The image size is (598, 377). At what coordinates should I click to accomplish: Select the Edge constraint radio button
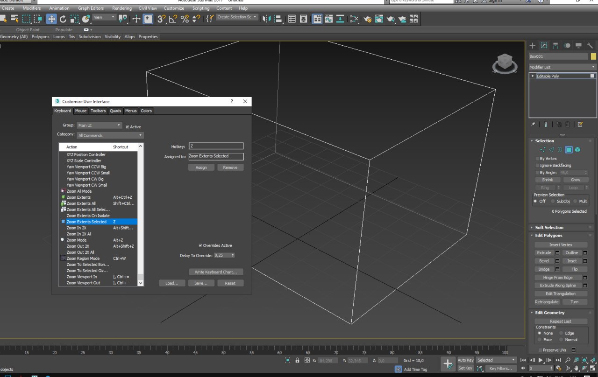coord(561,333)
